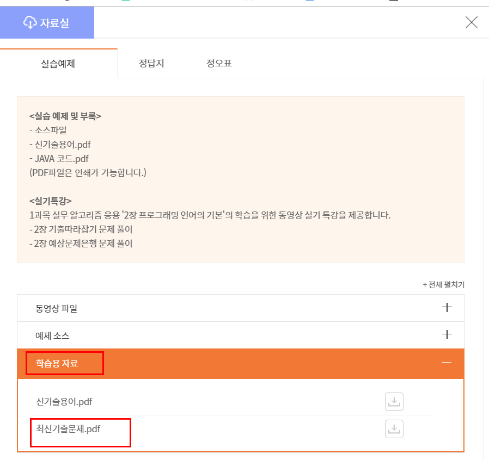
Task: Open the 신기술용어.pdf file name
Action: tap(64, 402)
